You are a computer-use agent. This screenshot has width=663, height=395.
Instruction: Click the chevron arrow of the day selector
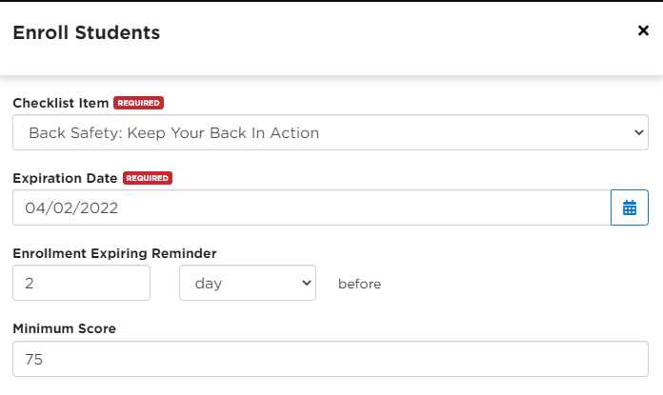point(307,283)
